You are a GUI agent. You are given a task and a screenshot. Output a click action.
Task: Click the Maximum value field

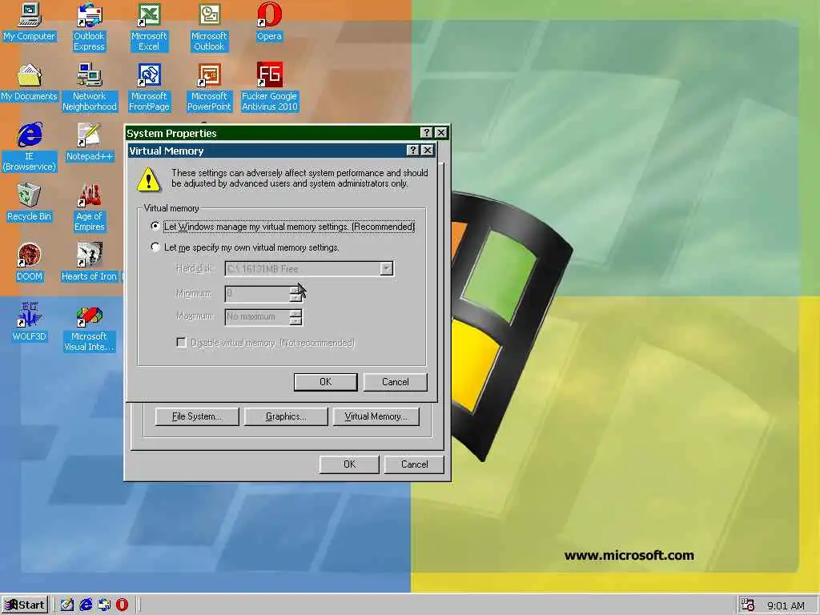(x=257, y=317)
